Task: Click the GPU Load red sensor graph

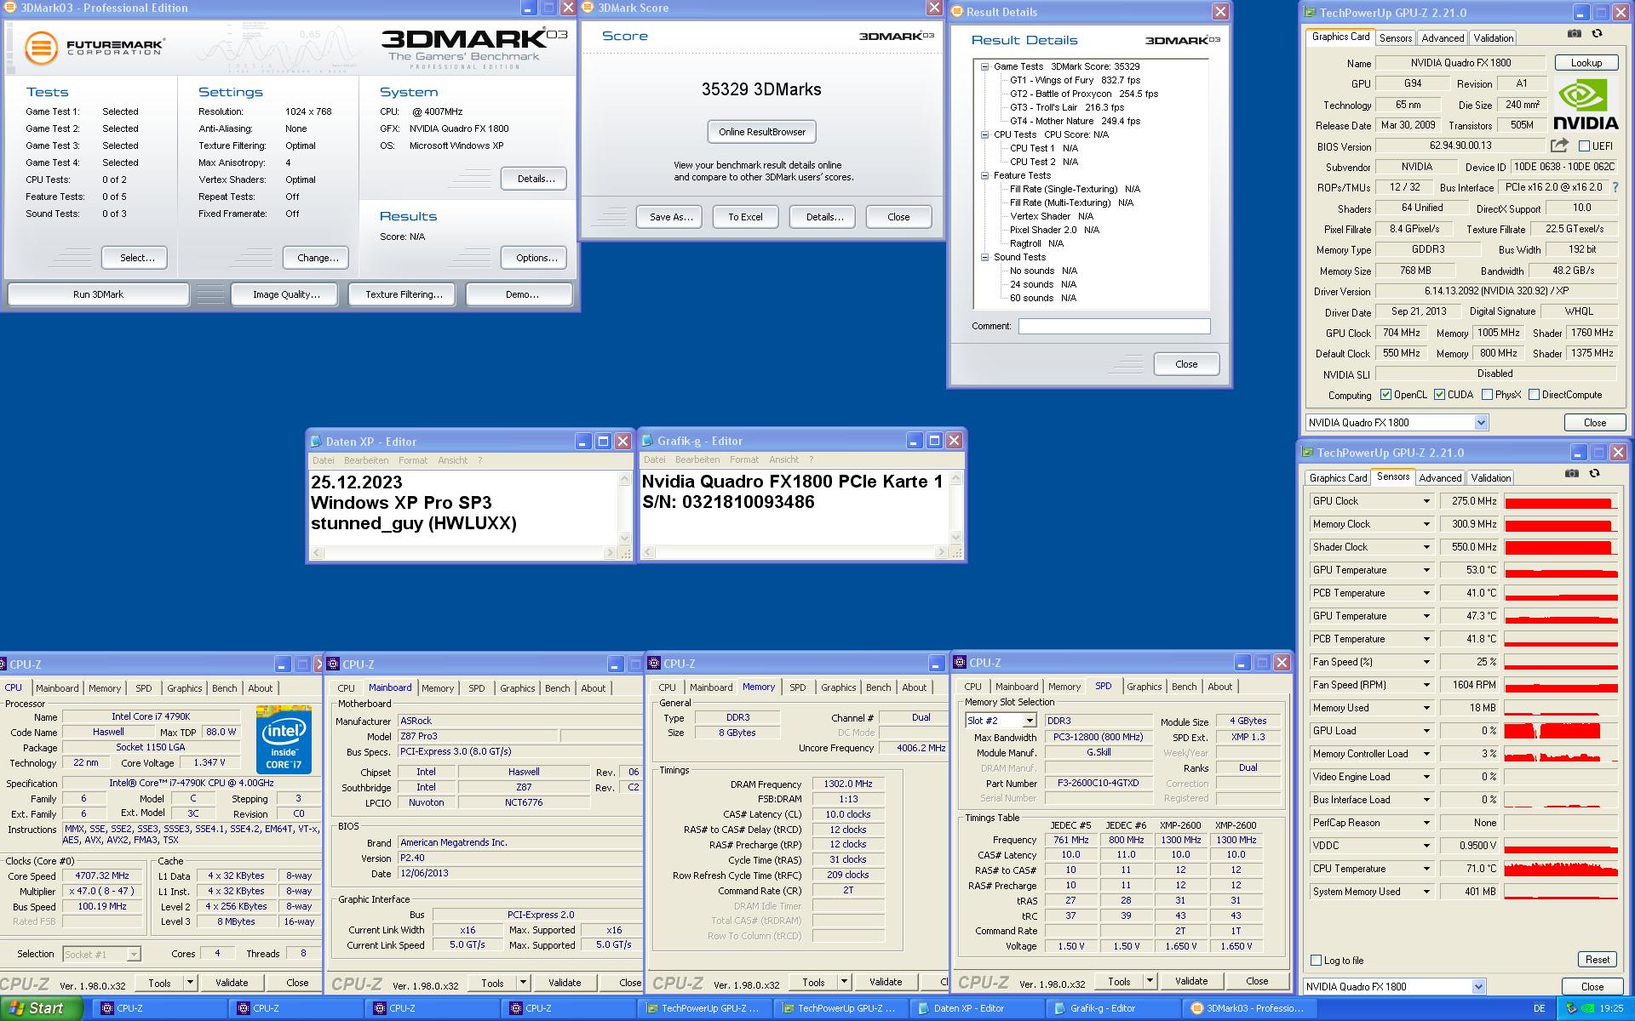Action: click(x=1560, y=731)
